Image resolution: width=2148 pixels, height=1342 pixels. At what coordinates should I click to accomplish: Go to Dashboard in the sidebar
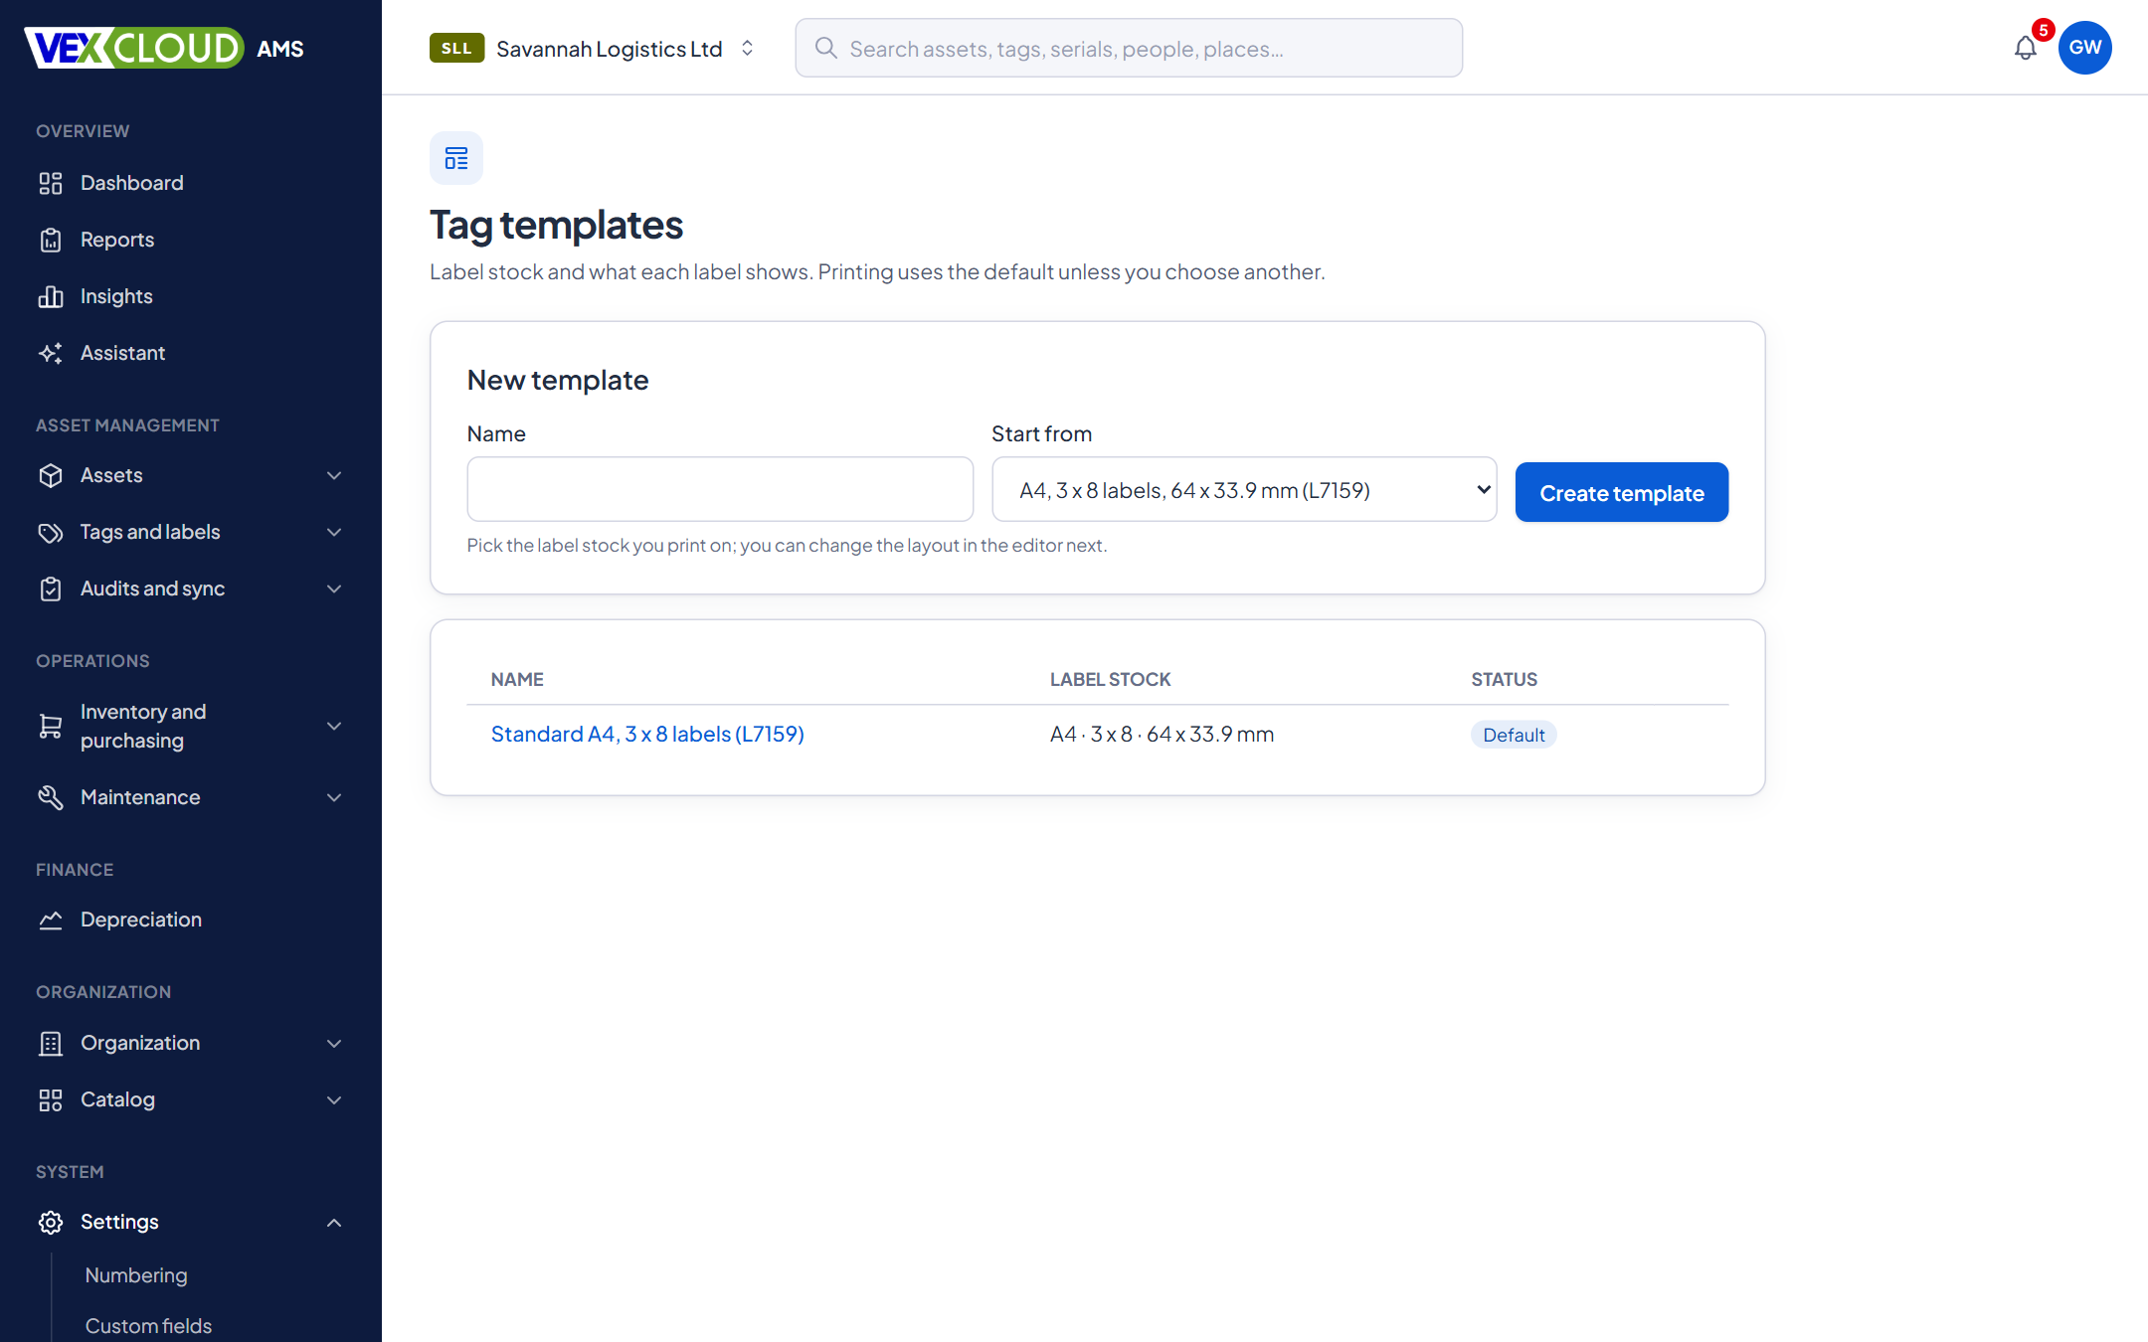point(191,183)
